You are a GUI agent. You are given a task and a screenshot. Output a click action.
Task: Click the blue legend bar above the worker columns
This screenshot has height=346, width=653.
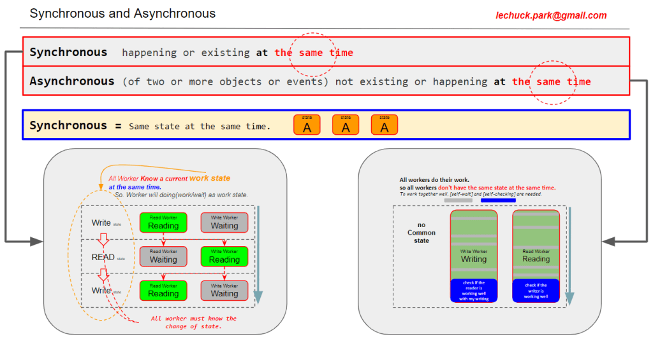tap(498, 200)
